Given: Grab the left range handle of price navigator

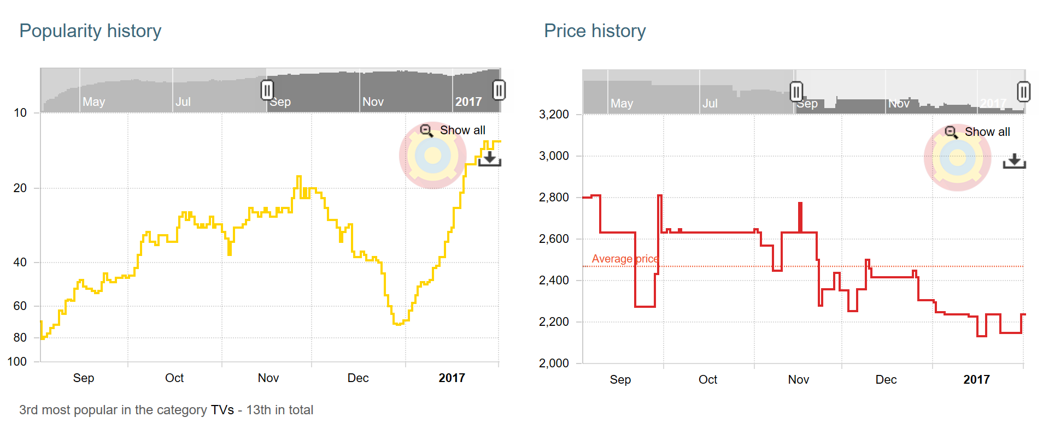Looking at the screenshot, I should click(796, 91).
